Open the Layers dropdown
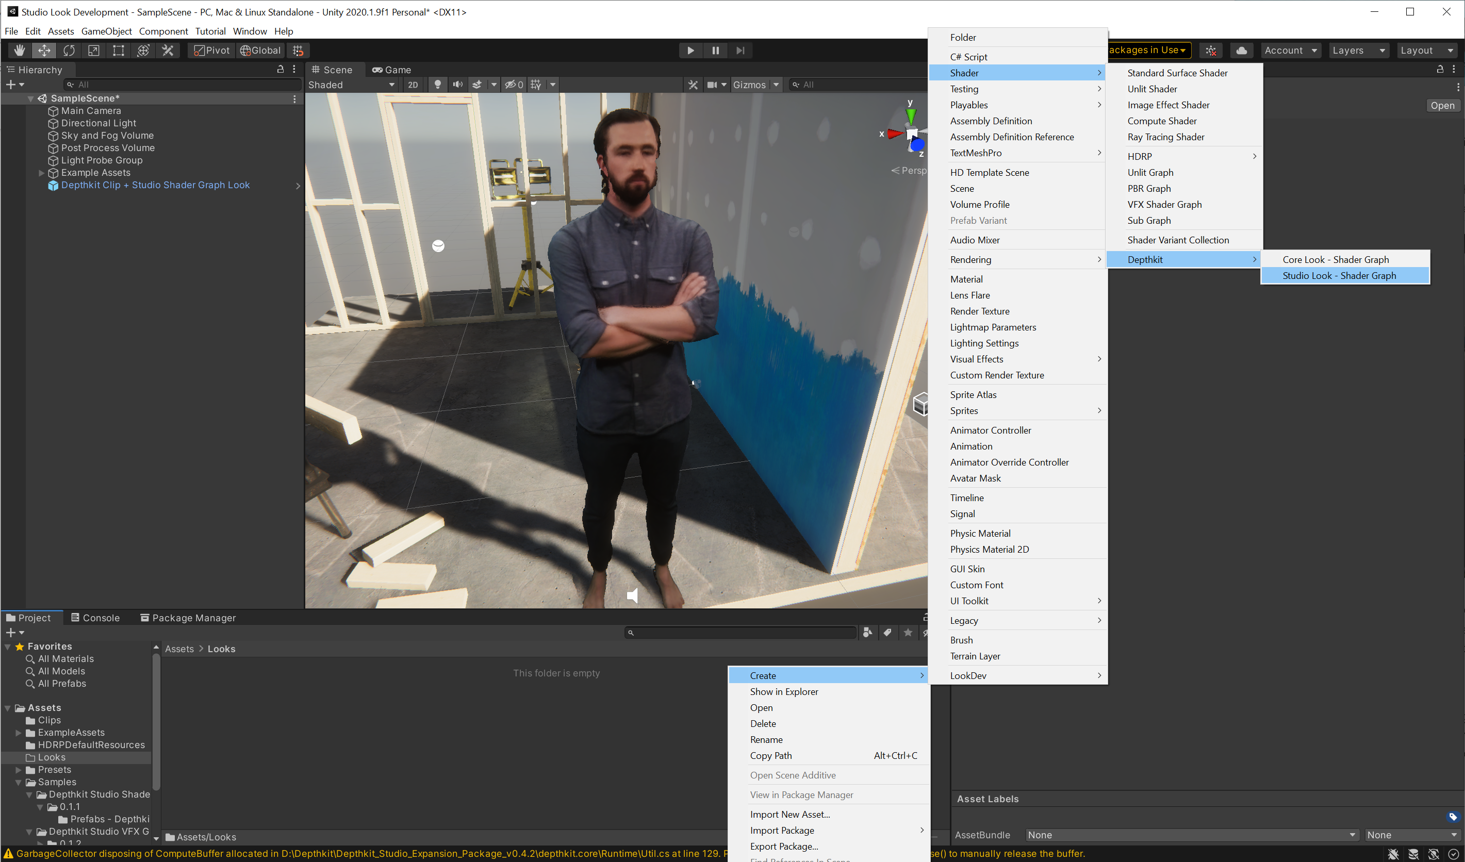 (1357, 51)
